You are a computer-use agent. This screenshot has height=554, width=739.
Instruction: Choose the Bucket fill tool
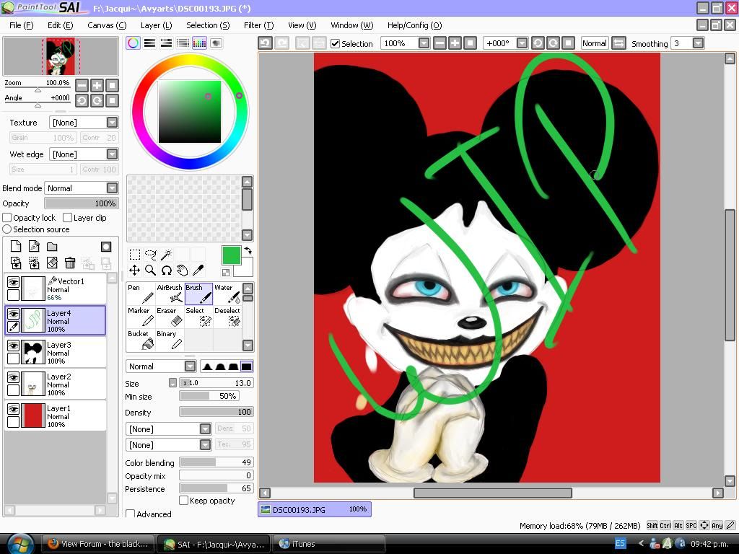pyautogui.click(x=141, y=340)
